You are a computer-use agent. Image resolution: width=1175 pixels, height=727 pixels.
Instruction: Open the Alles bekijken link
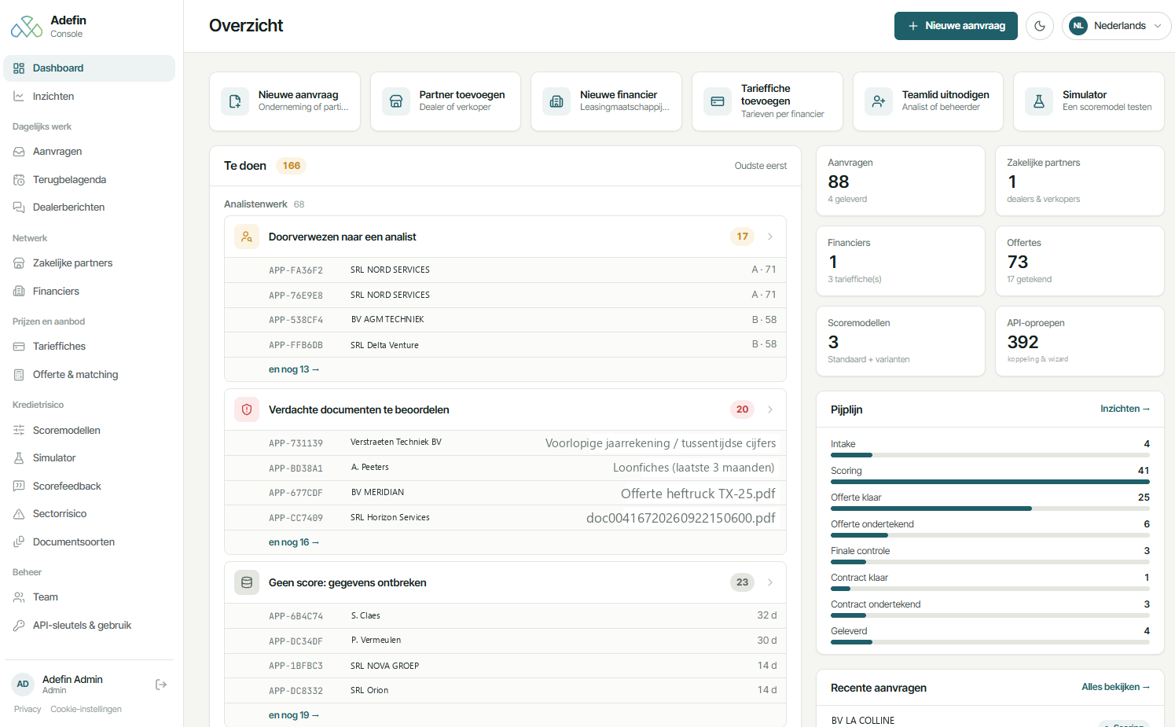1115,687
